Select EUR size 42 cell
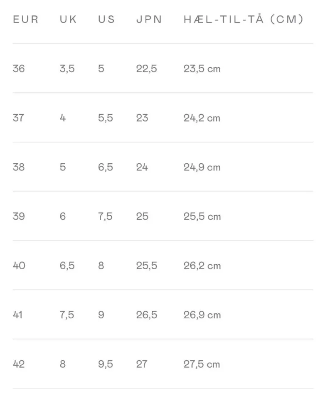Viewport: 320px width, 411px height. click(x=19, y=364)
